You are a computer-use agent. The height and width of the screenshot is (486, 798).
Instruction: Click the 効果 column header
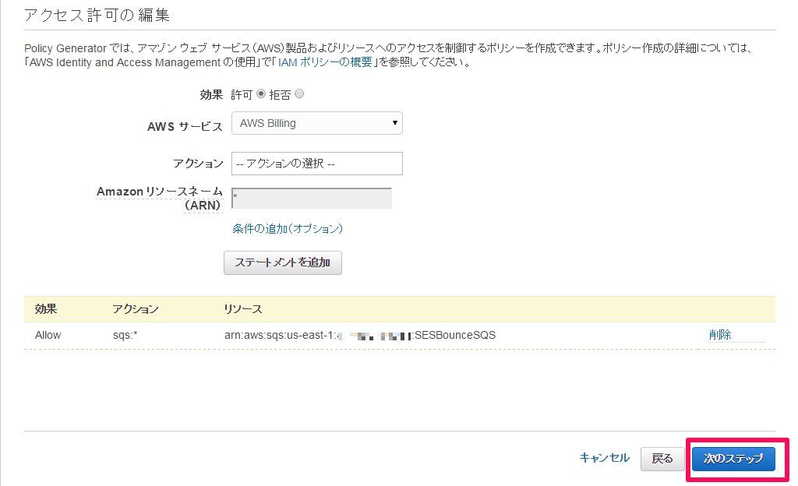(46, 309)
